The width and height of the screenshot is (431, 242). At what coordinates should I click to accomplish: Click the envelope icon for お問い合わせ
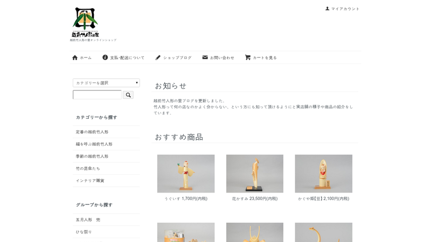[x=205, y=58]
